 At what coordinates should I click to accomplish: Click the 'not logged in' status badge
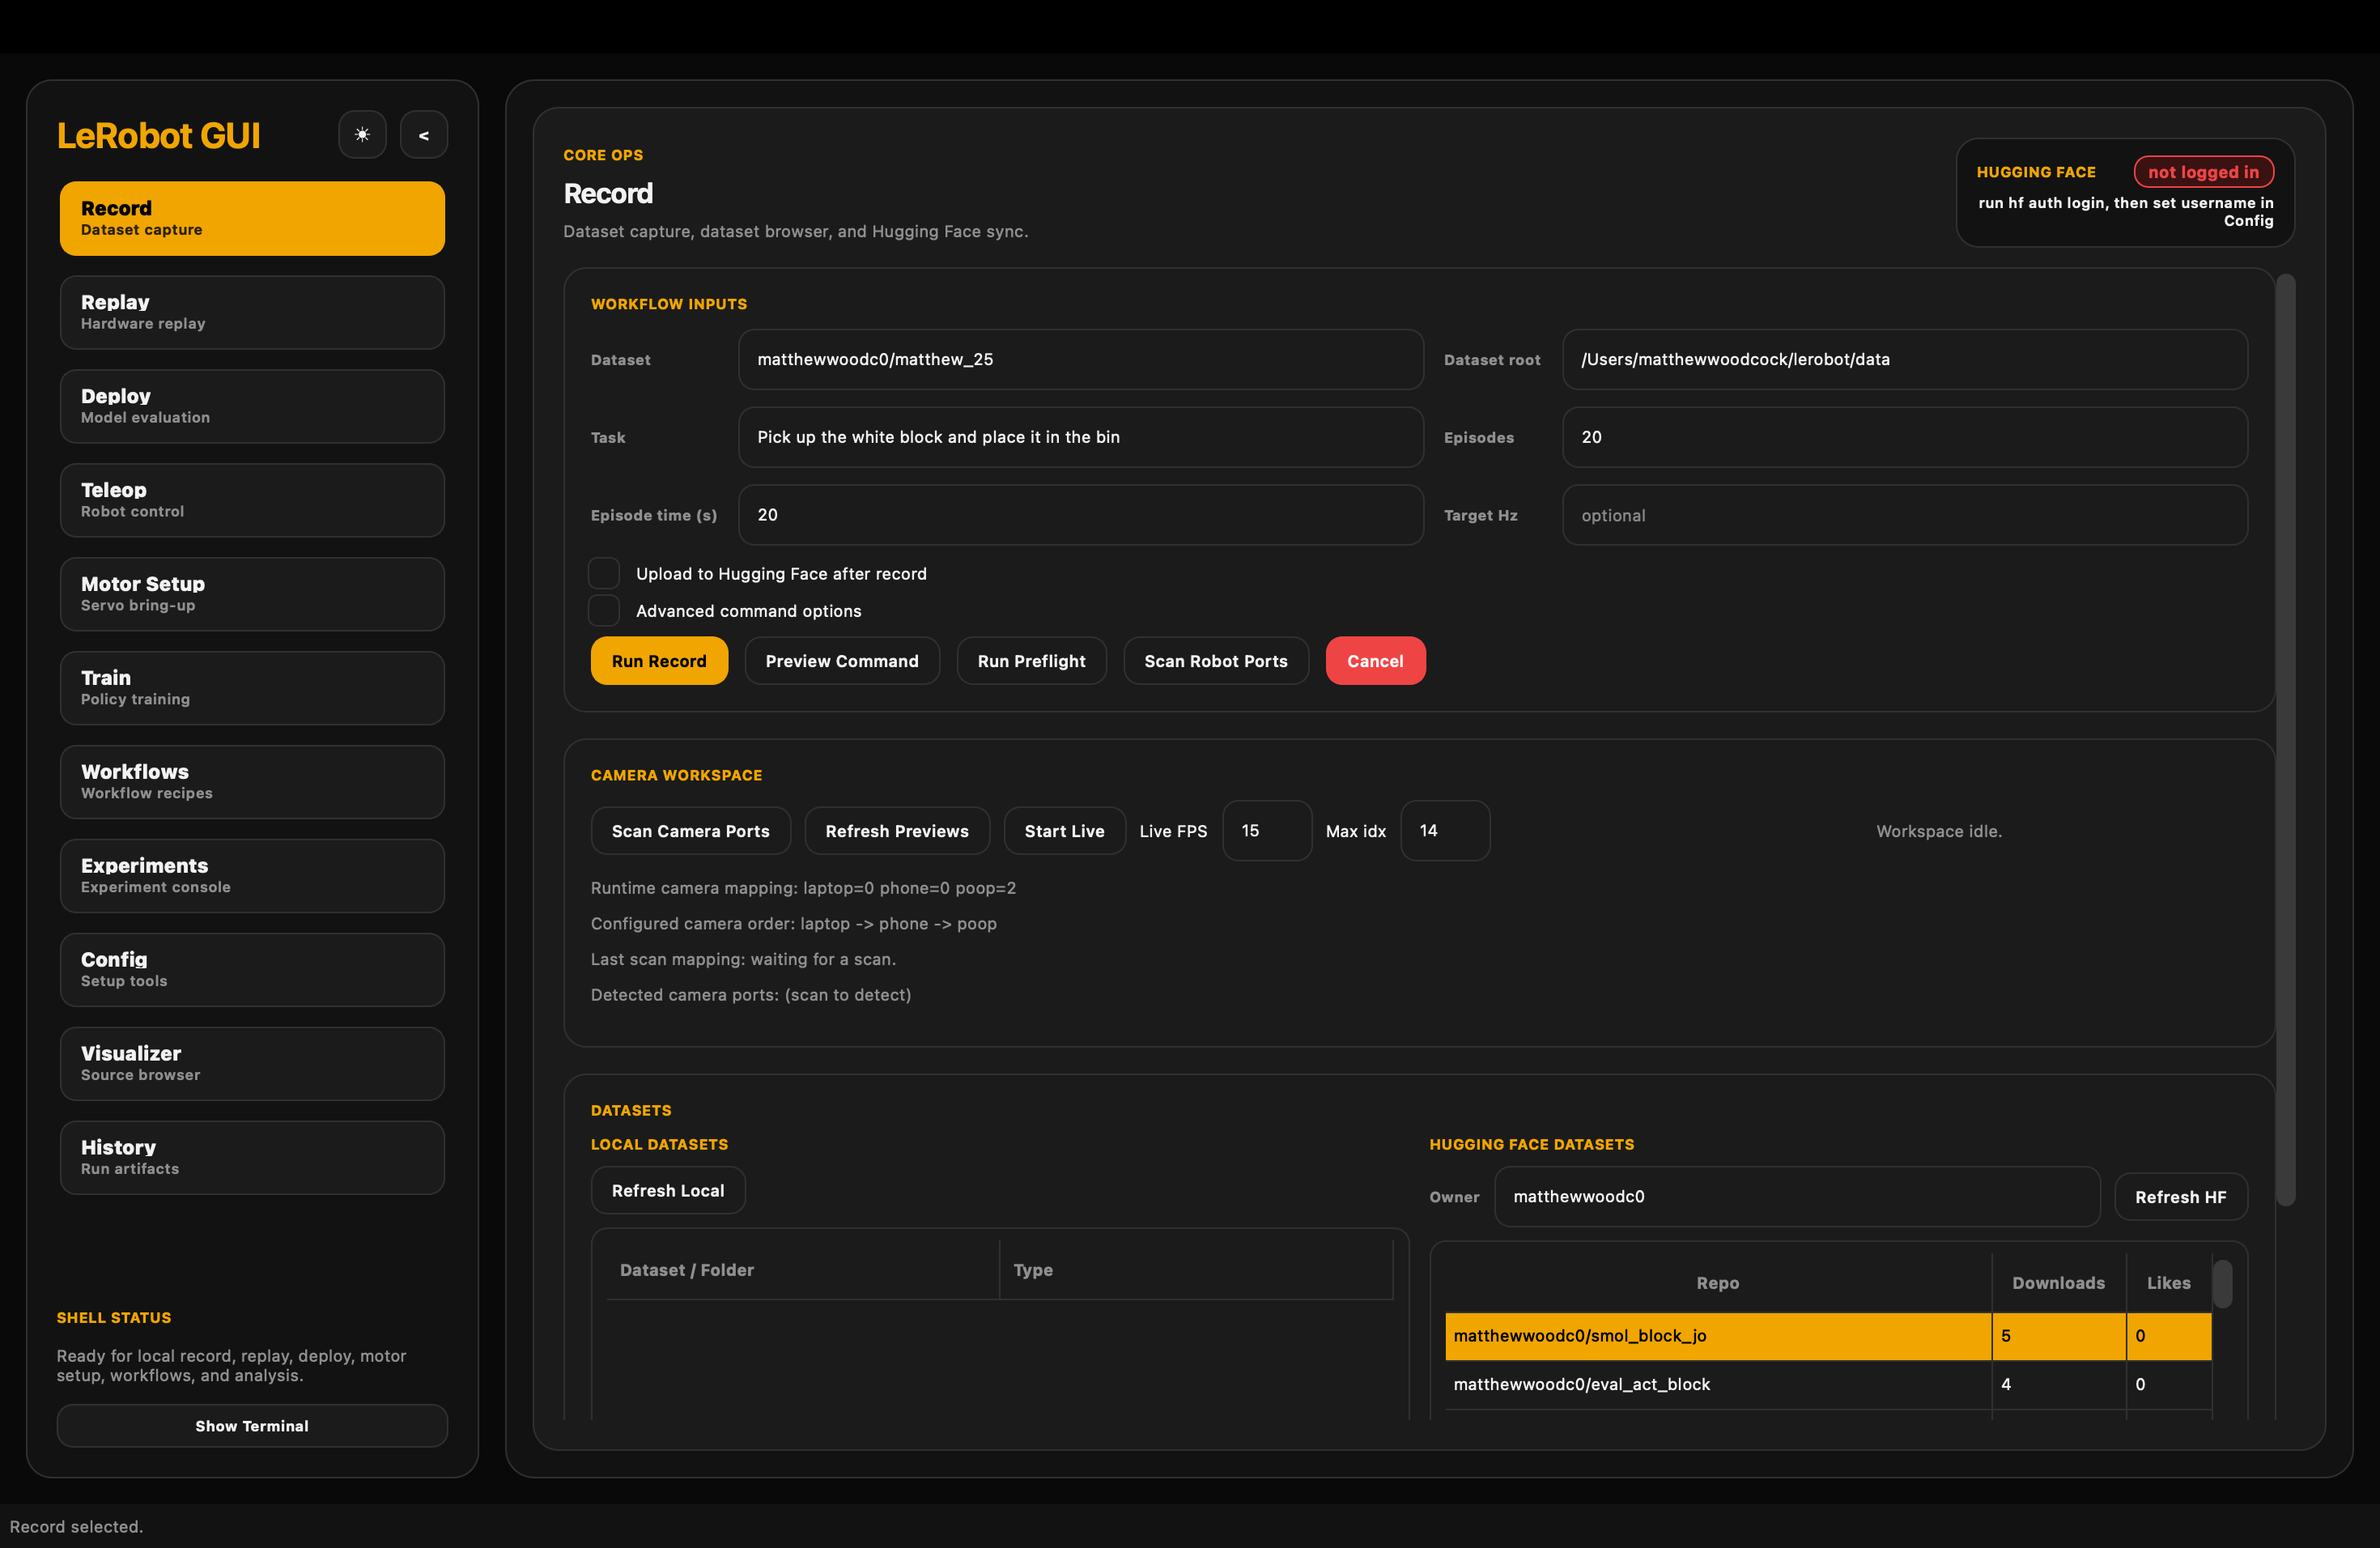(x=2203, y=172)
